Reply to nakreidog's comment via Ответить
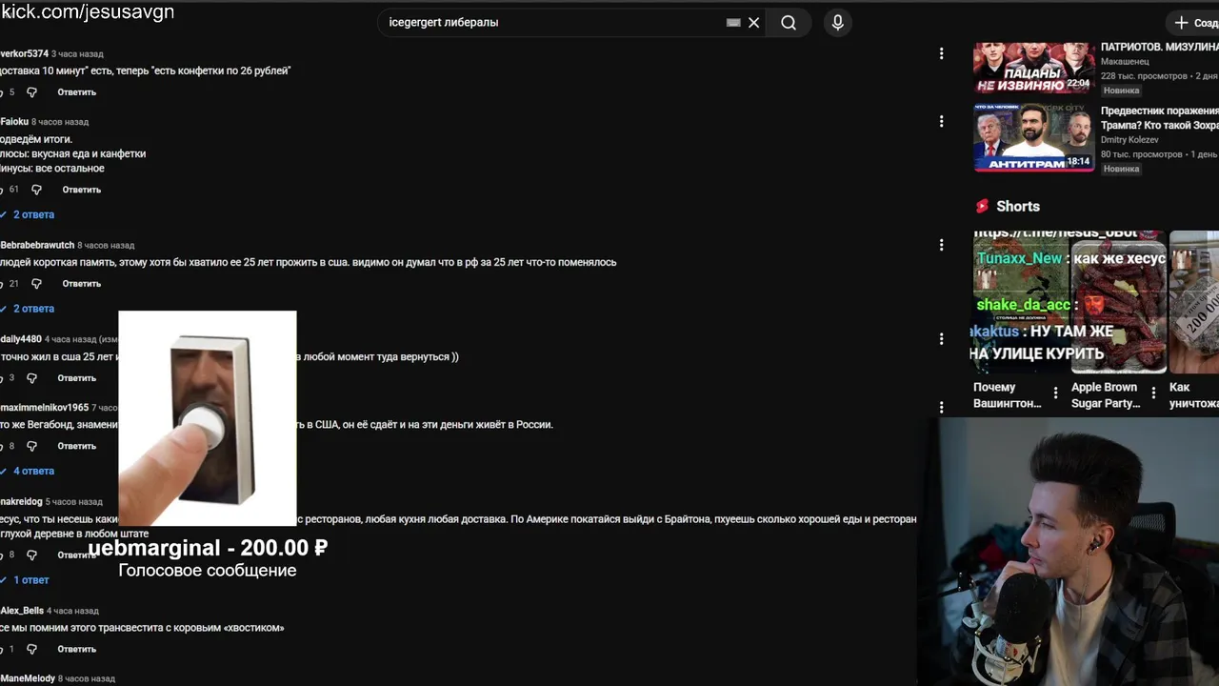The width and height of the screenshot is (1219, 686). [76, 555]
